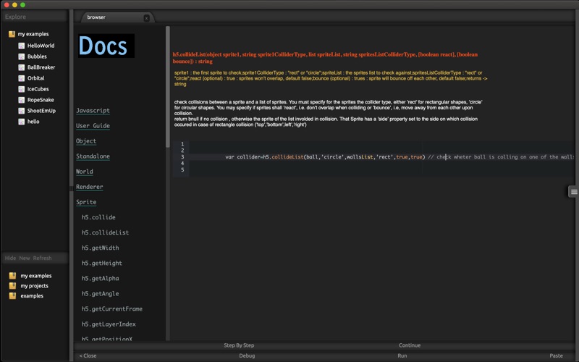The height and width of the screenshot is (362, 579).
Task: Click Paste button
Action: (x=556, y=355)
